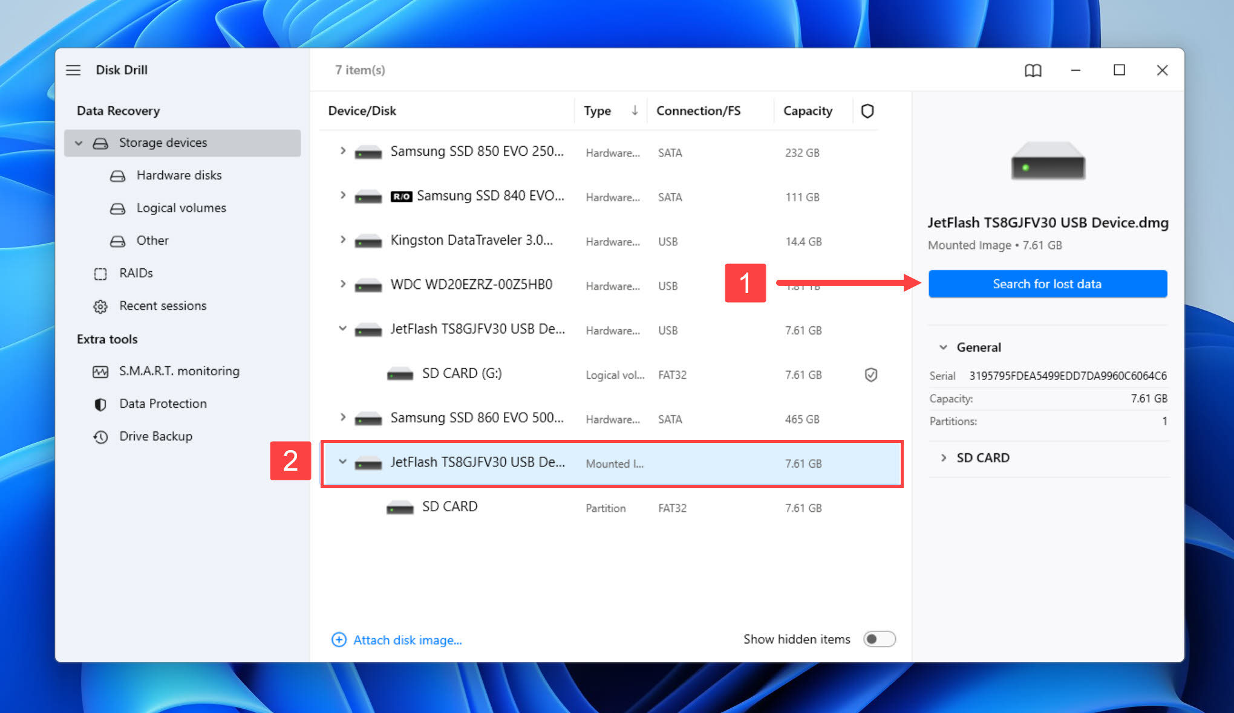Viewport: 1234px width, 713px height.
Task: Click the R/O badge on Samsung SSD 840 EVO
Action: [402, 196]
